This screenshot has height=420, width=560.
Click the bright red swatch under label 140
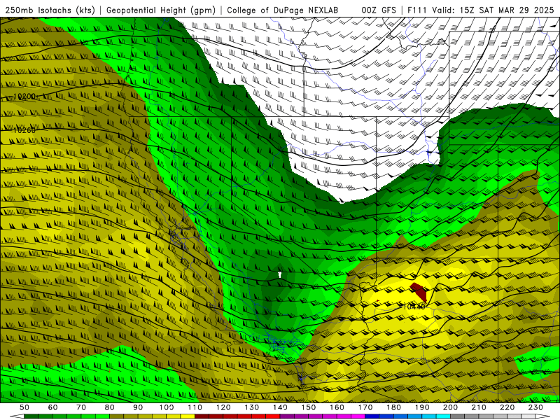[273, 416]
